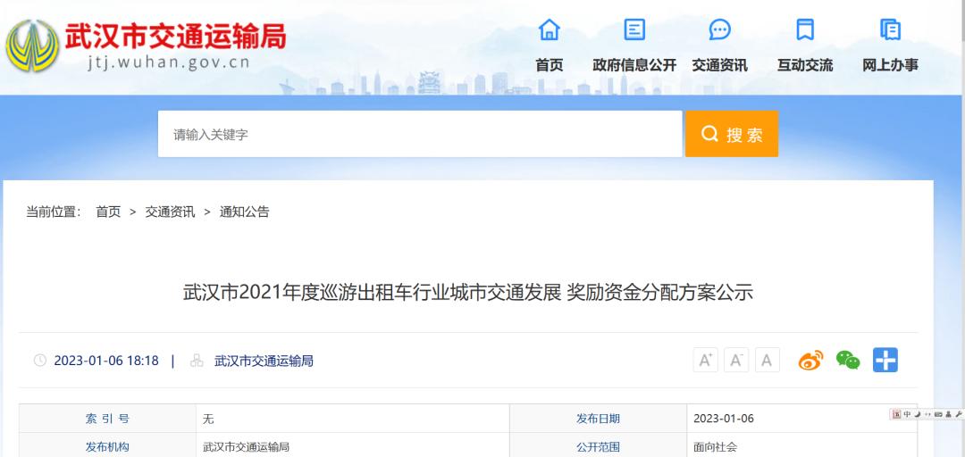Click the 发布机构 table label cell
Viewport: 965px width, 457px height.
[107, 445]
